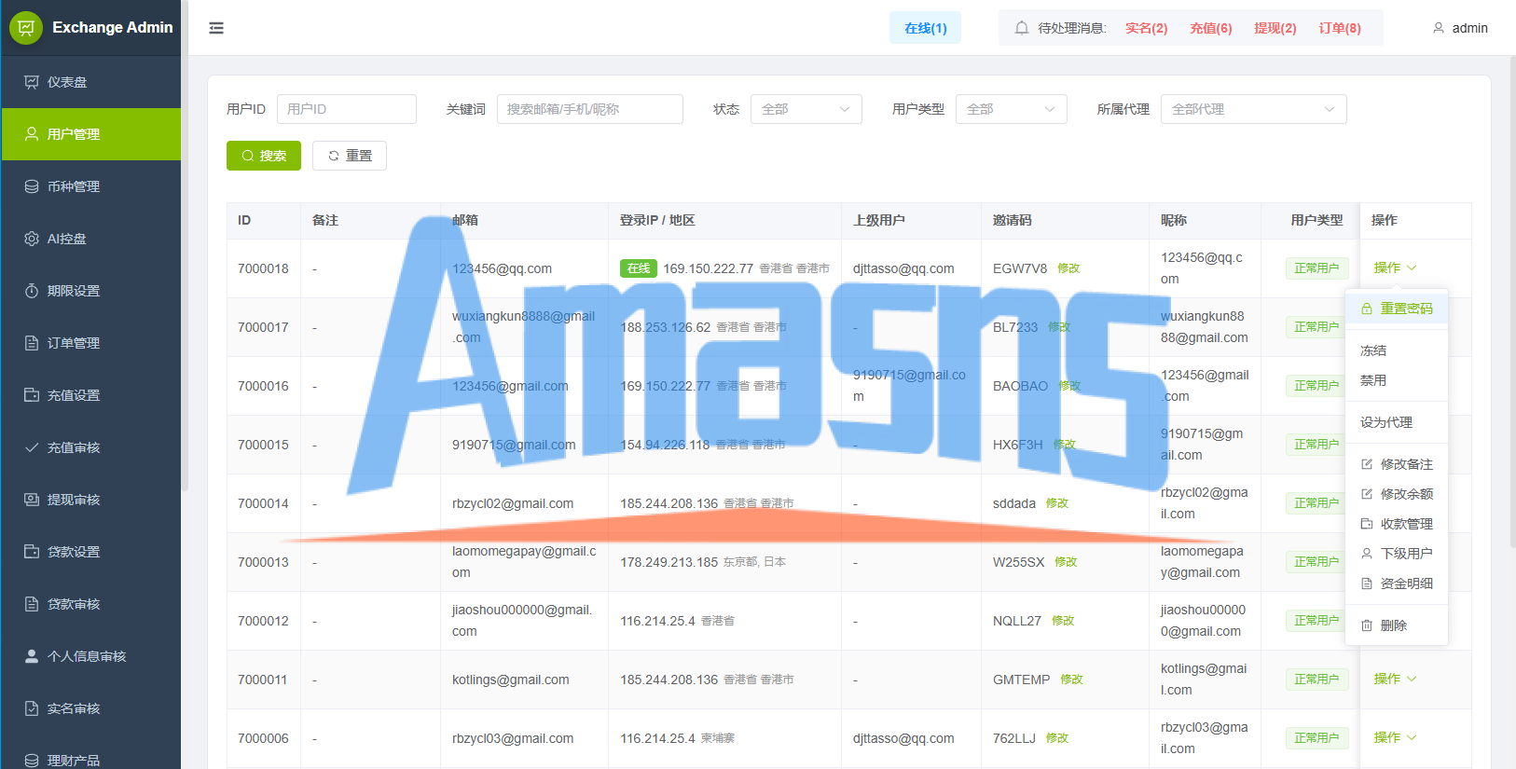
Task: Click the 充值审核 checkmark icon in sidebar
Action: (x=32, y=447)
